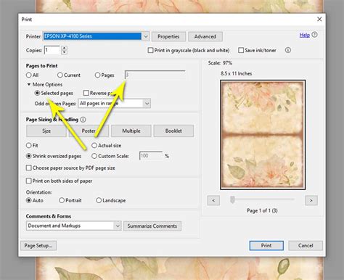Screen dimensions: 344x280
Task: Select the Booklet button
Action: (173, 131)
